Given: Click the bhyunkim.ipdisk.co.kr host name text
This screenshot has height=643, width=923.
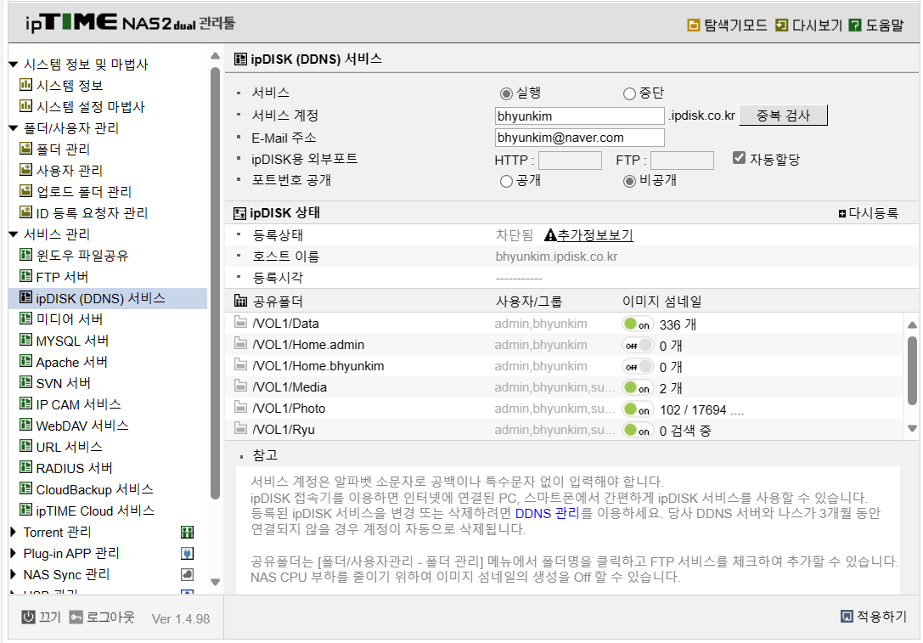Looking at the screenshot, I should 556,257.
